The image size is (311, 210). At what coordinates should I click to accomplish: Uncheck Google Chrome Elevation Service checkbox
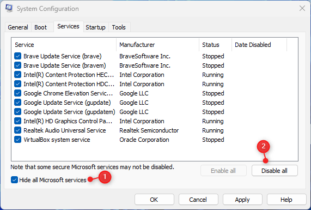click(x=17, y=93)
